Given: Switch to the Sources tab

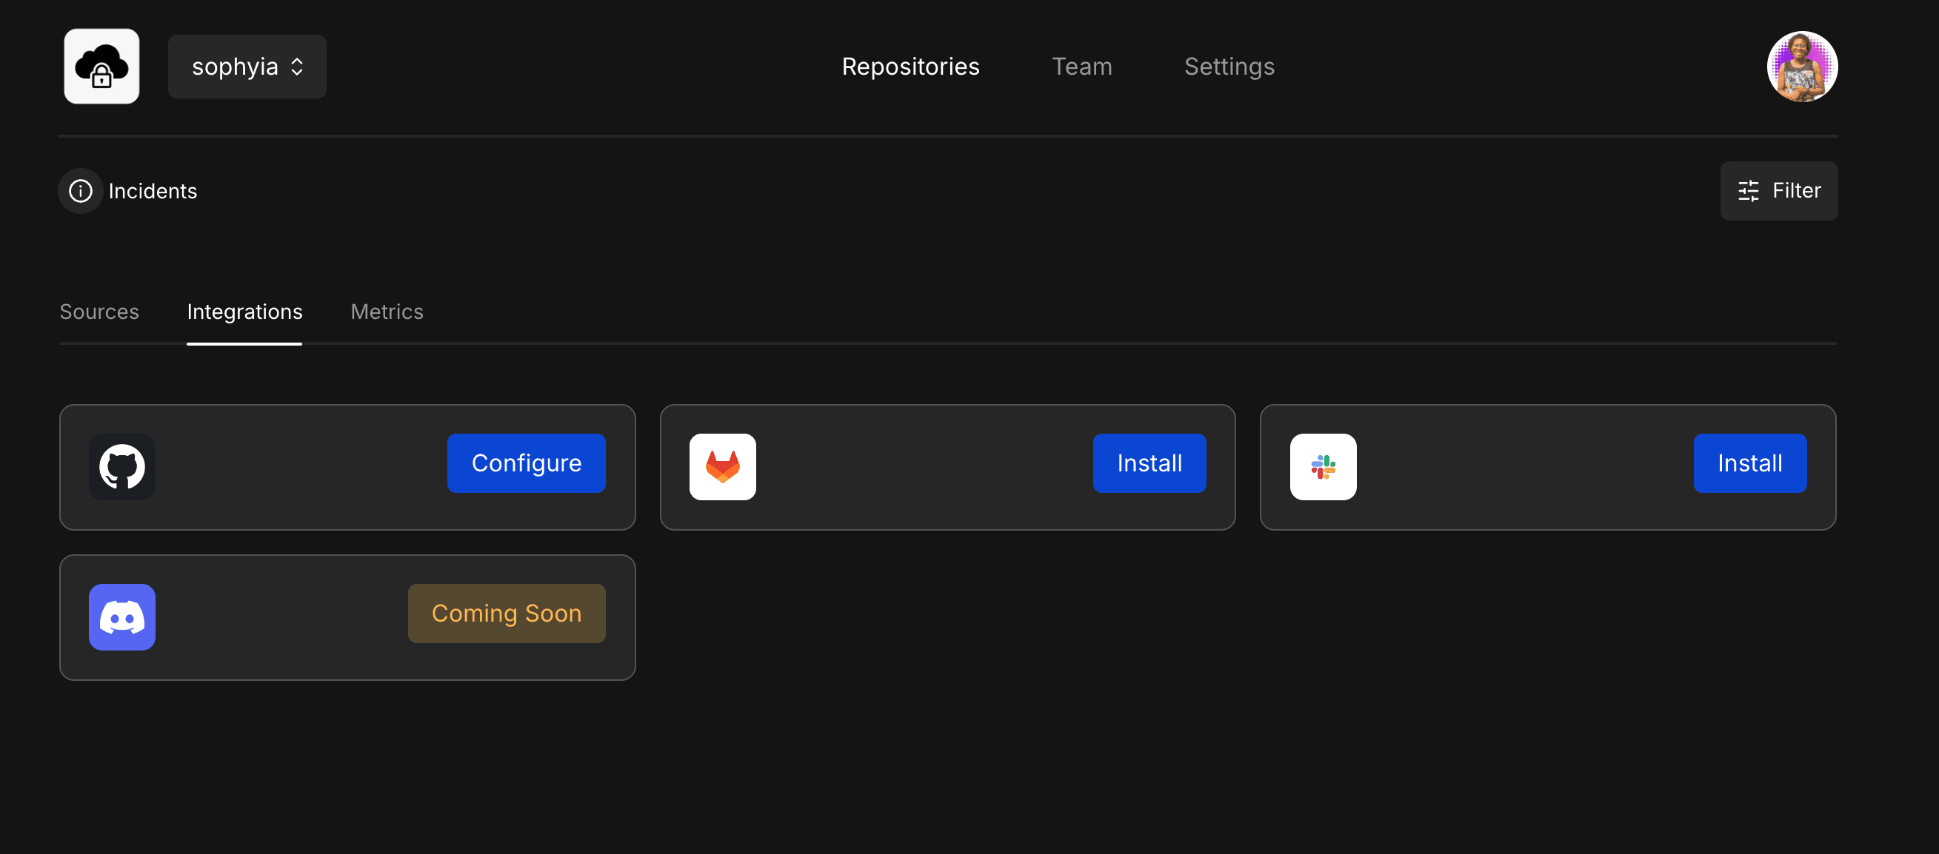Looking at the screenshot, I should point(99,312).
